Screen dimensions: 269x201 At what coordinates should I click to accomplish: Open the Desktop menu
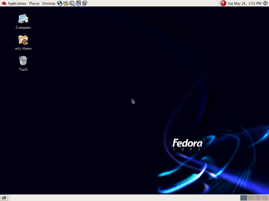tap(48, 3)
